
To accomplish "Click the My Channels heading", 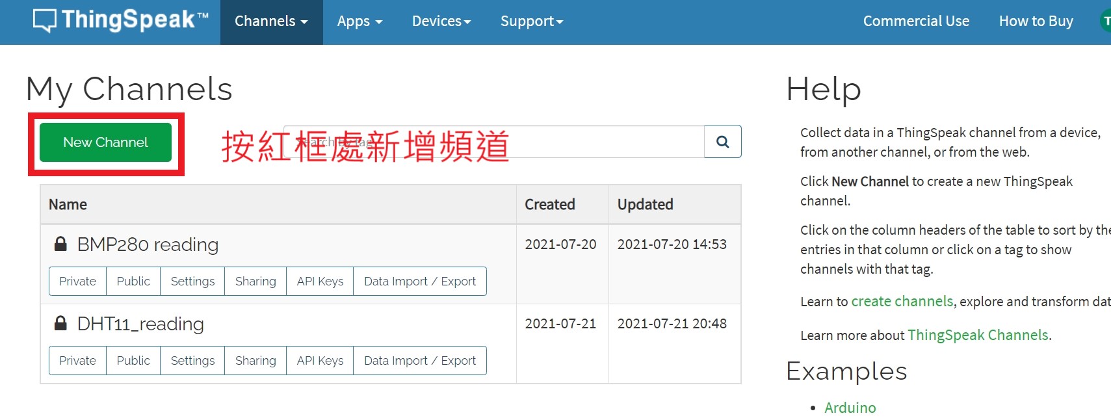I will pyautogui.click(x=129, y=89).
